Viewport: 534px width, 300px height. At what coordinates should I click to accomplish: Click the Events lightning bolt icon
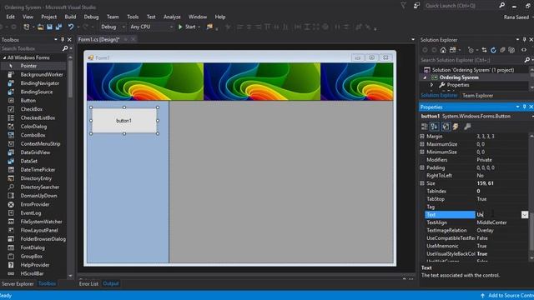tap(456, 127)
